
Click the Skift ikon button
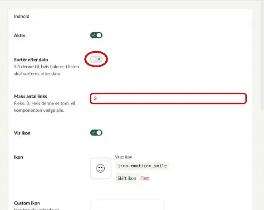point(127,178)
